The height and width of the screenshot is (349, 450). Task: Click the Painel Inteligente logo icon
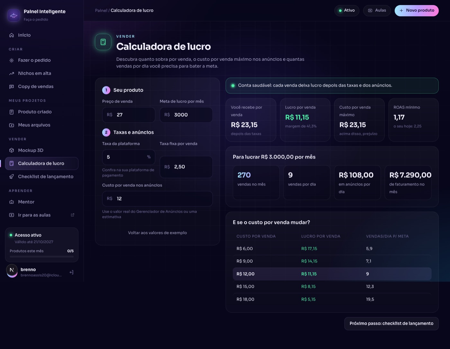(14, 15)
